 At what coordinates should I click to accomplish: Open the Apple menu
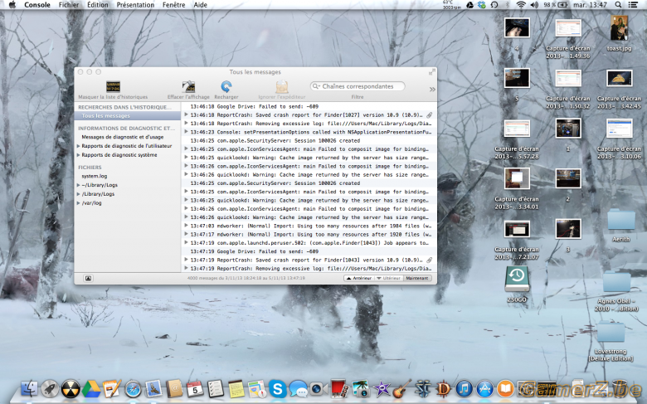[12, 5]
